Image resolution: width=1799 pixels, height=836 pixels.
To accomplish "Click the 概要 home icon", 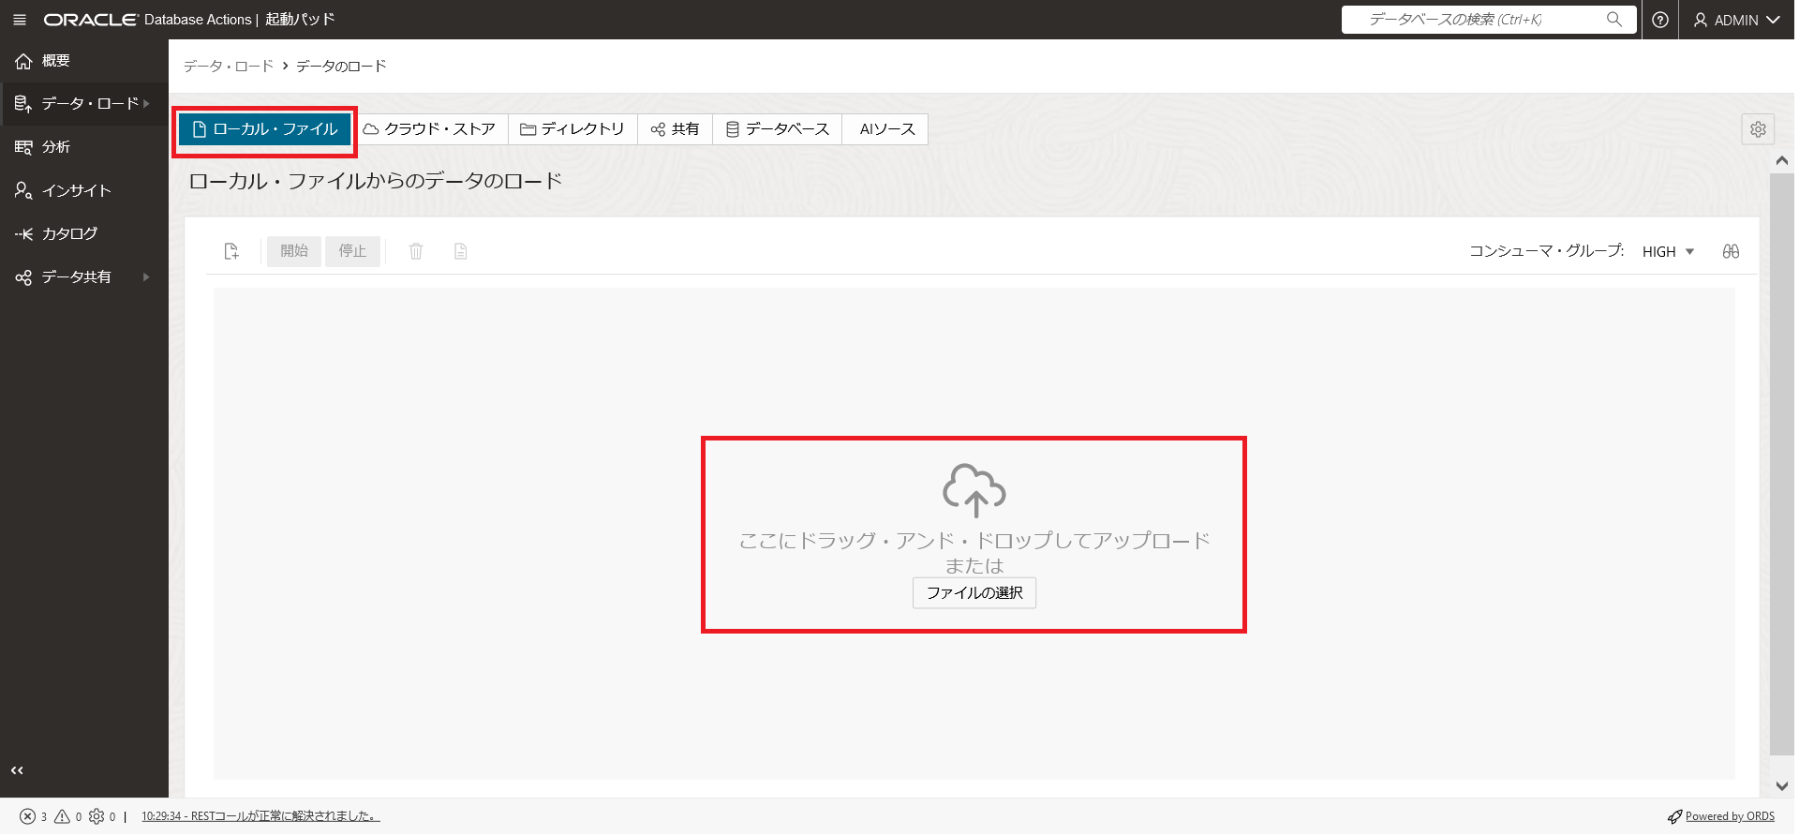I will 23,61.
